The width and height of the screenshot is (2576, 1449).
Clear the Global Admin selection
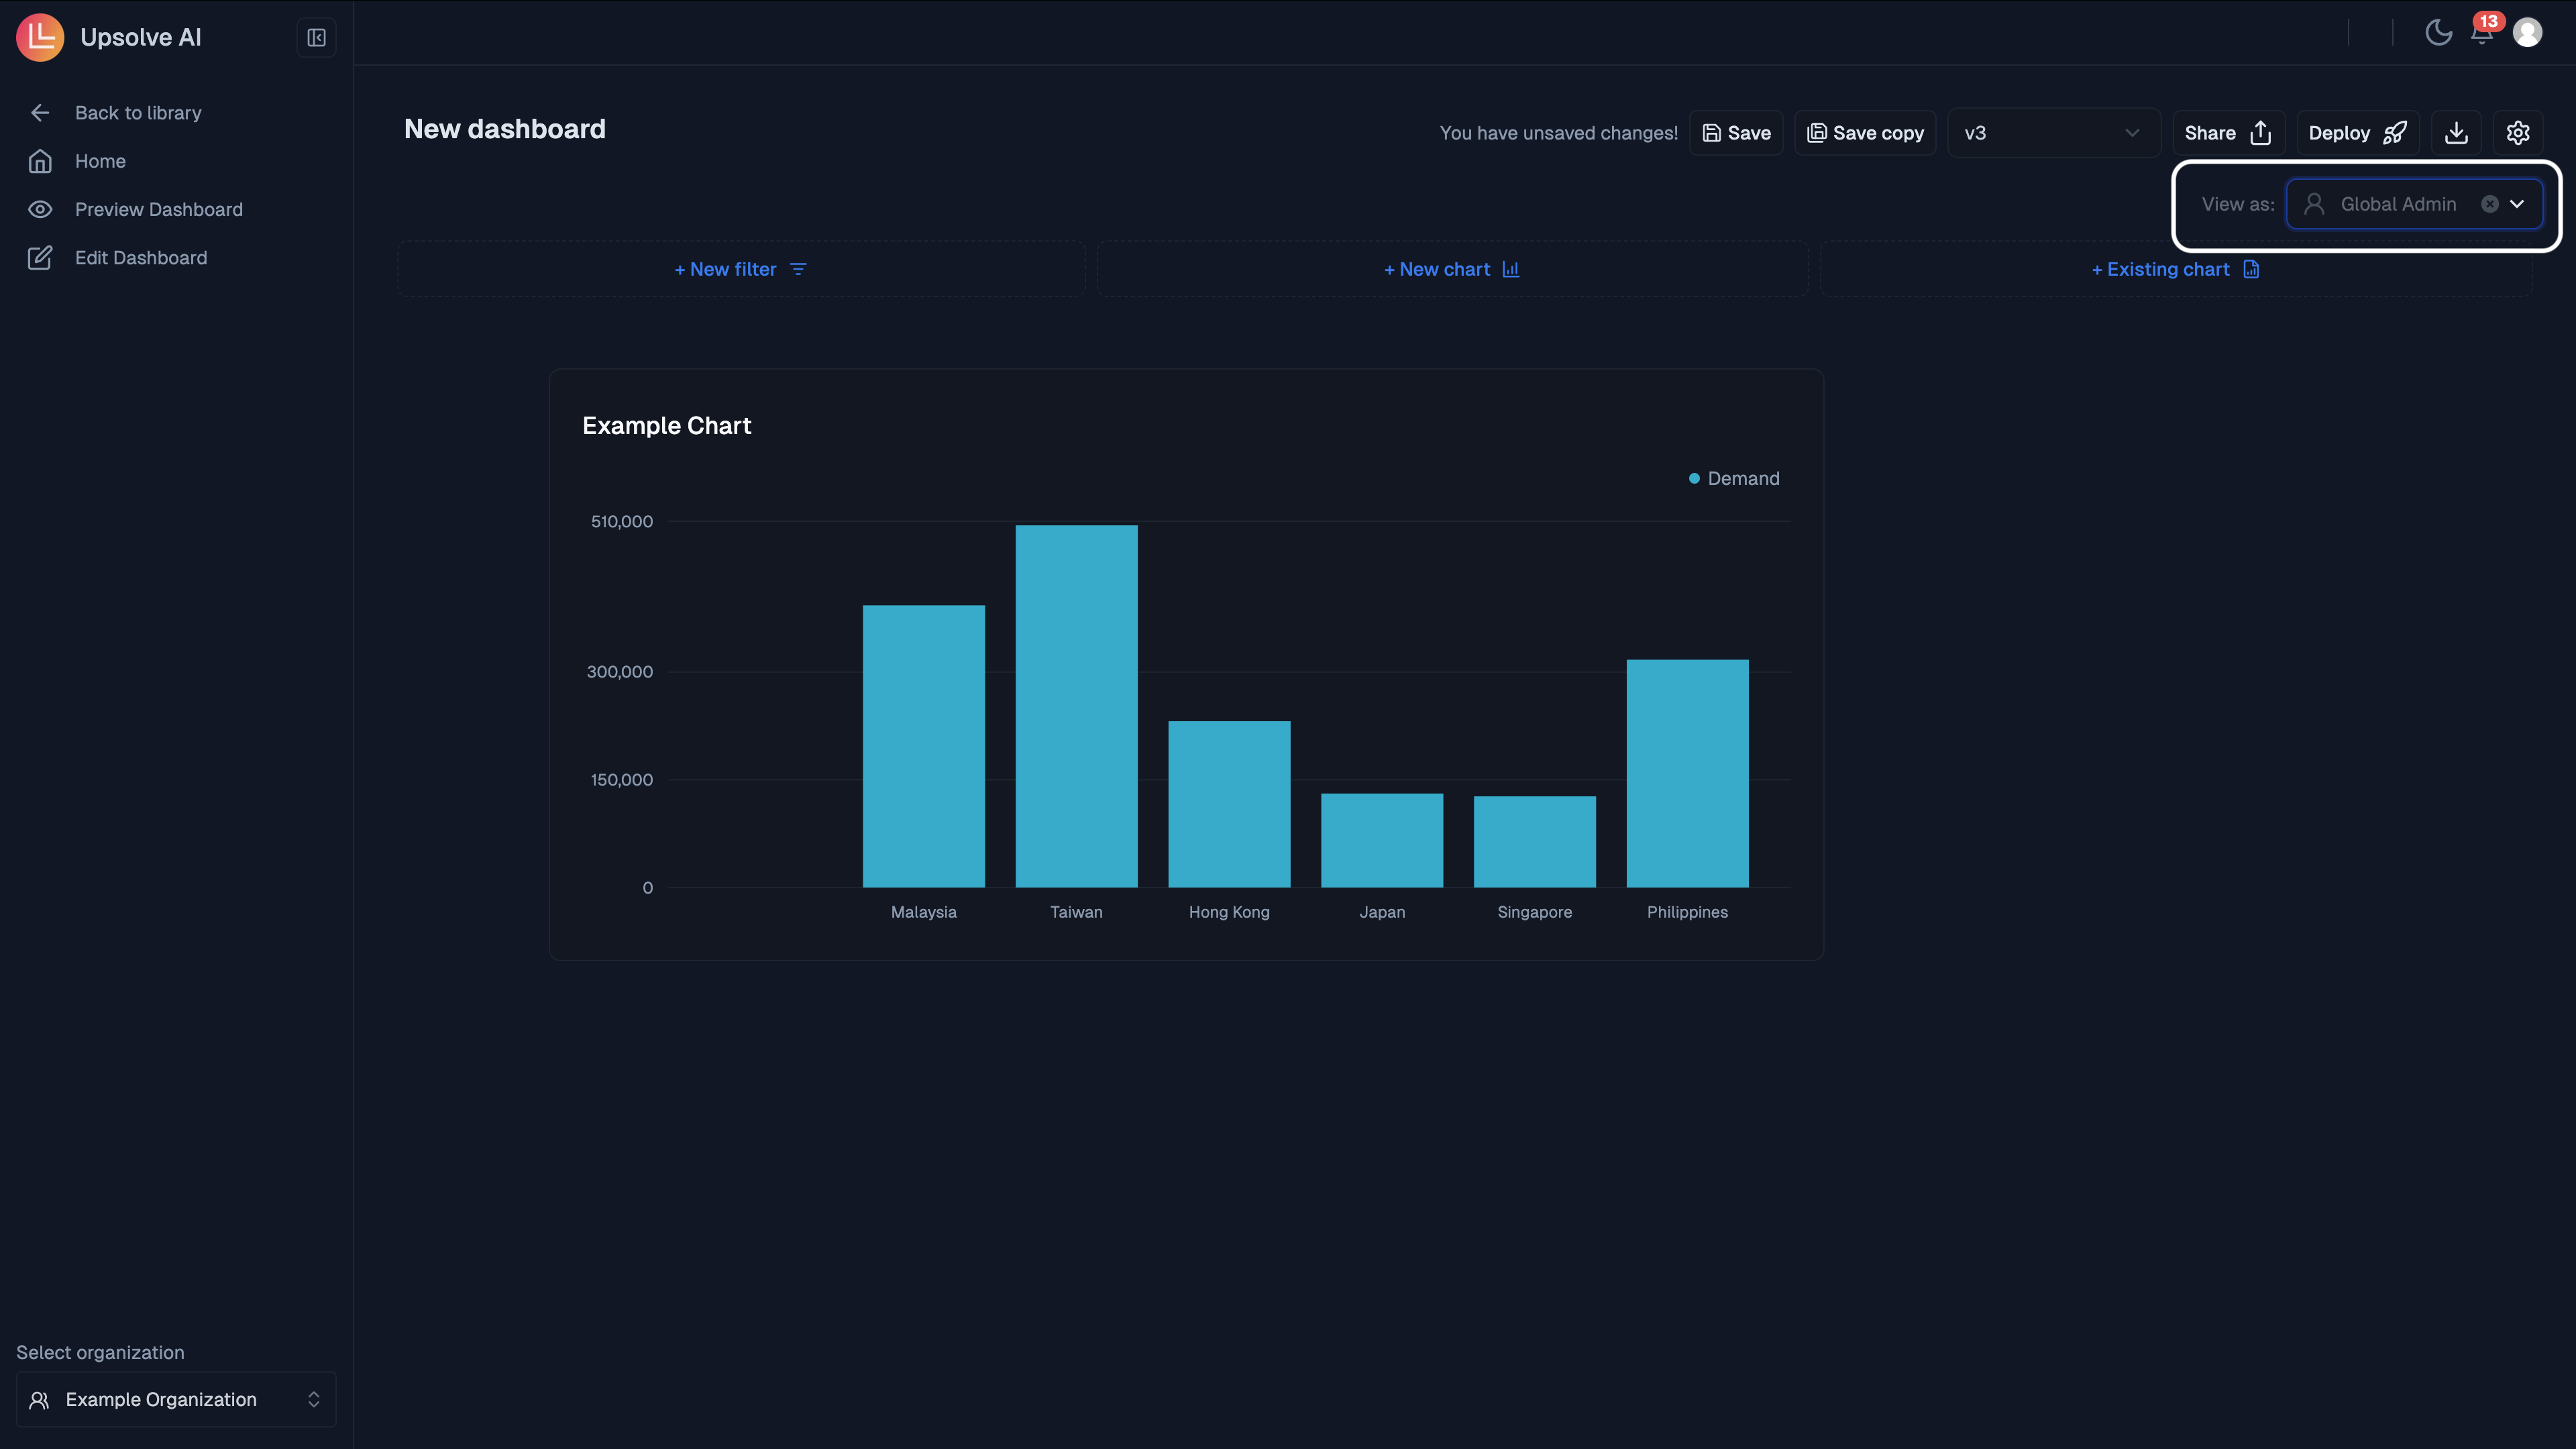(2489, 204)
